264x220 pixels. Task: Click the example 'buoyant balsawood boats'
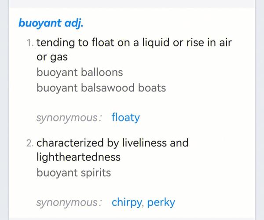[x=101, y=88]
